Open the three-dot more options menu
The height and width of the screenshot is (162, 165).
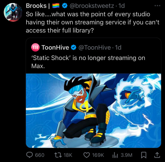pos(157,6)
